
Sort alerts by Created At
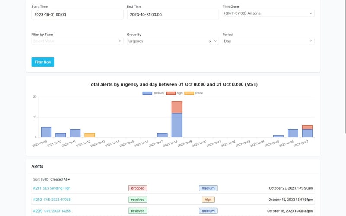click(60, 179)
